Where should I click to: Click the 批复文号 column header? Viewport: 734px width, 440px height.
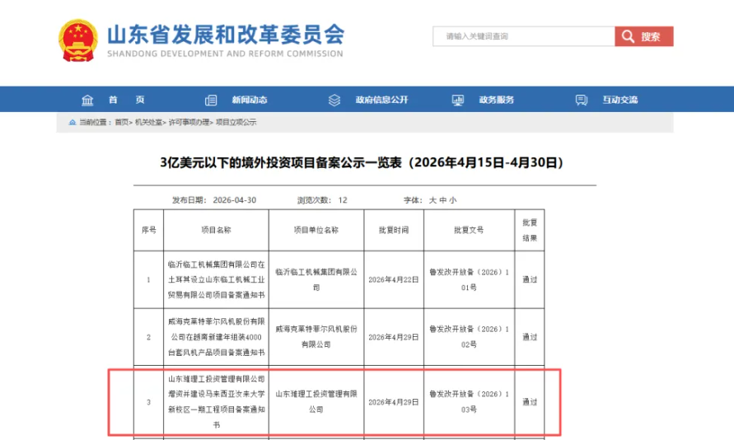coord(469,230)
